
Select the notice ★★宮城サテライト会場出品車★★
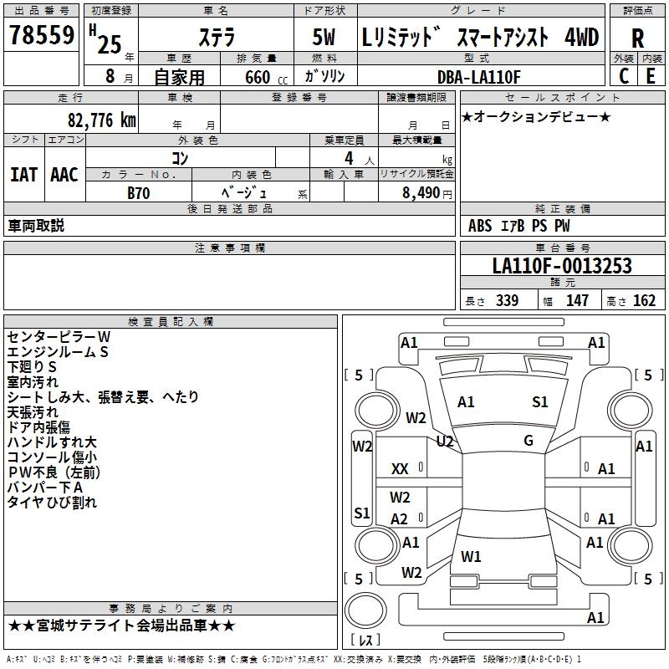click(121, 626)
